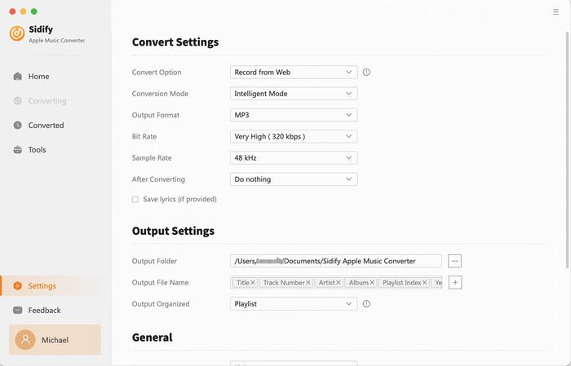Add a file name tag with plus button
The image size is (571, 366).
point(455,282)
